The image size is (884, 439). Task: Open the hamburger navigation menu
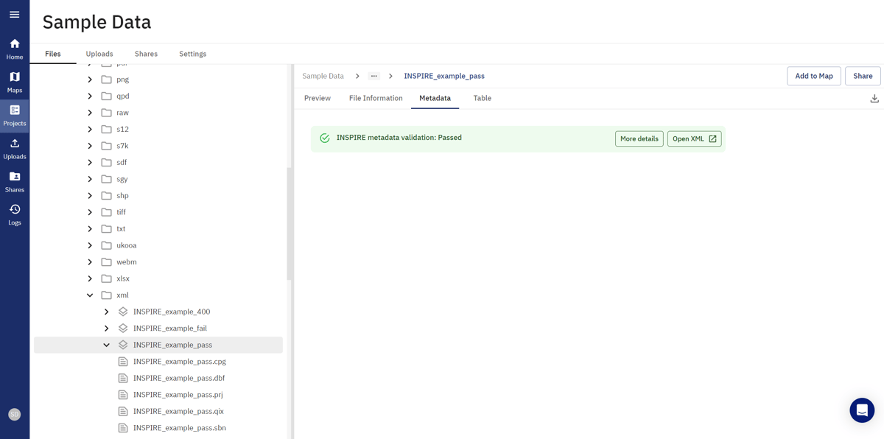(14, 15)
